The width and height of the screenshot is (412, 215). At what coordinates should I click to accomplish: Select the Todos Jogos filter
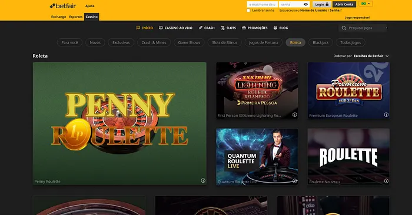click(x=351, y=42)
